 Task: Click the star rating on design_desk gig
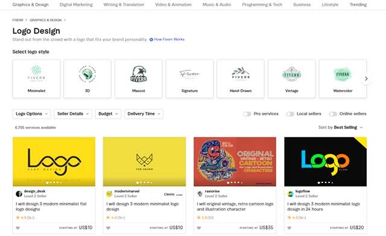coord(25,217)
